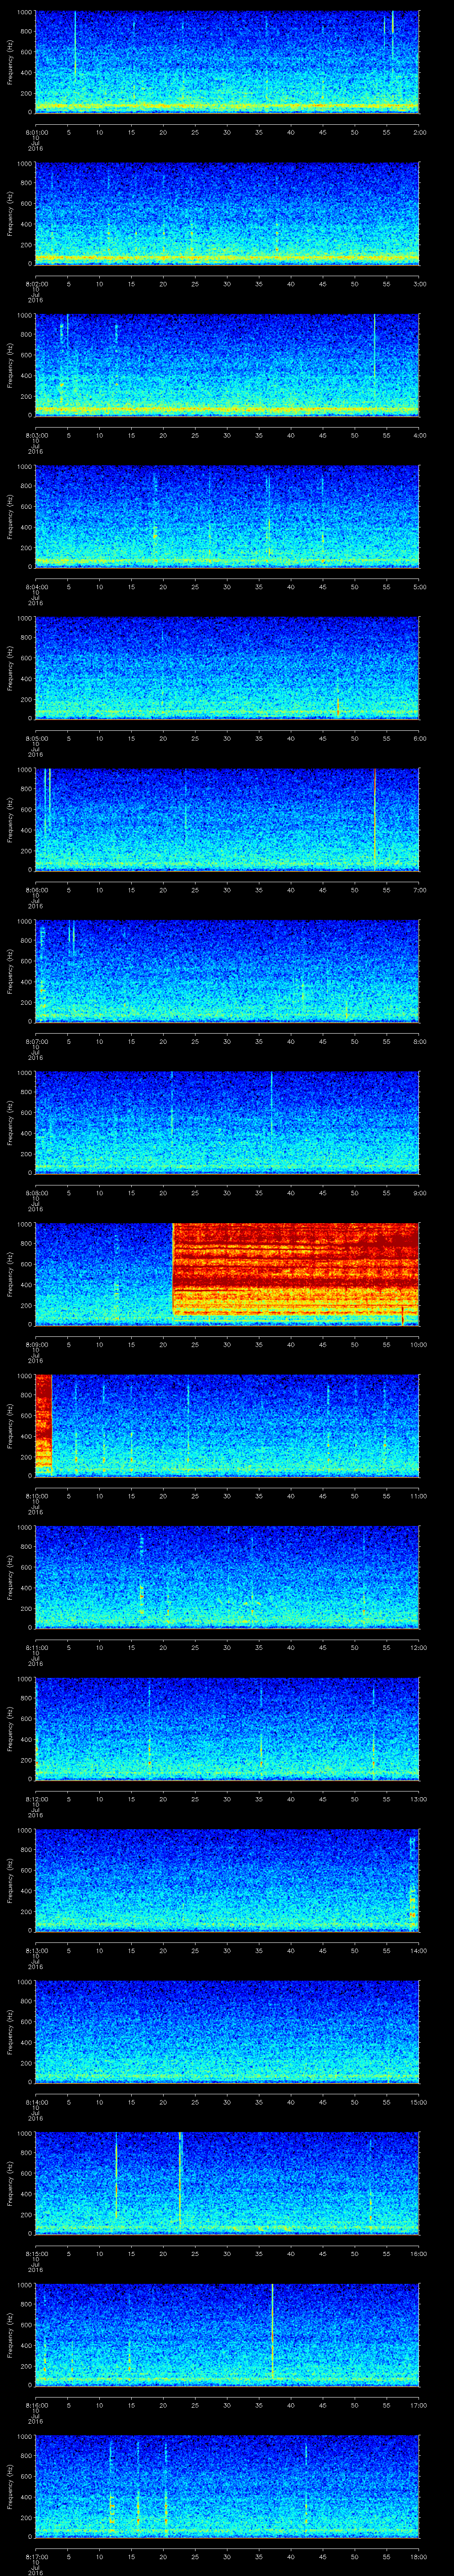This screenshot has width=454, height=2576.
Task: Open the spectrogram panel starting at 8:03:00
Action: [227, 365]
